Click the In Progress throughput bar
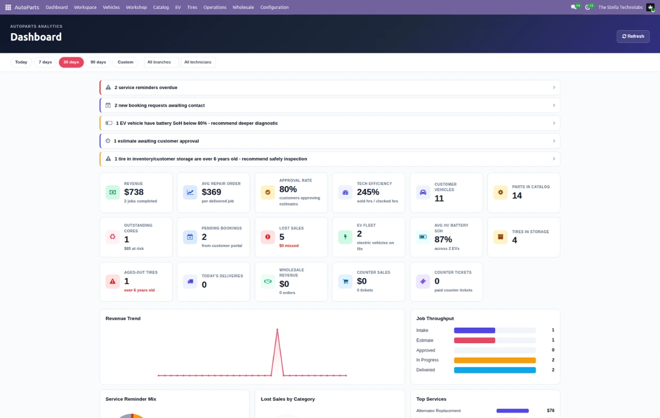660x418 pixels. 495,360
